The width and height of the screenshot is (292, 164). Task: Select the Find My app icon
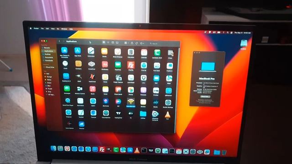click(144, 66)
